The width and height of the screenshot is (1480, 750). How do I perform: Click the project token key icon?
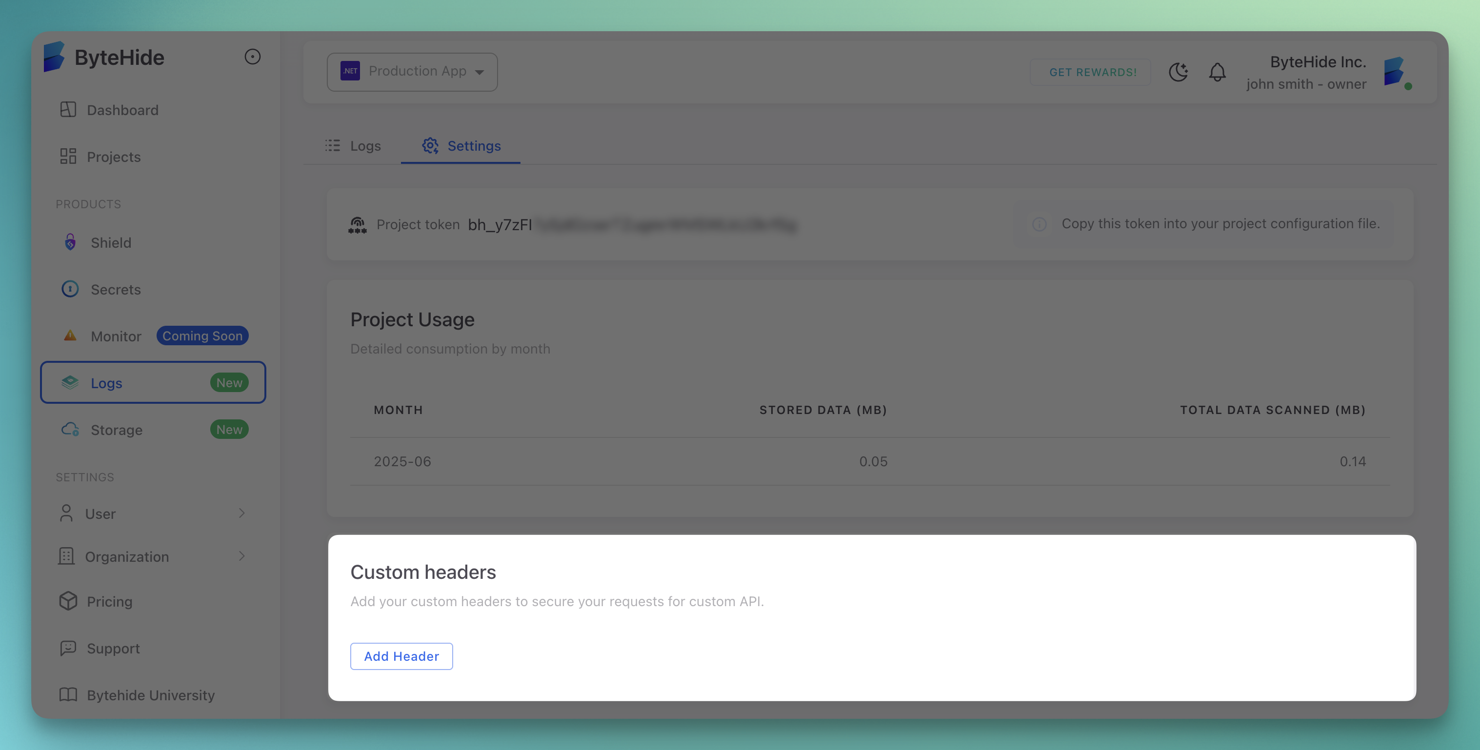(357, 224)
